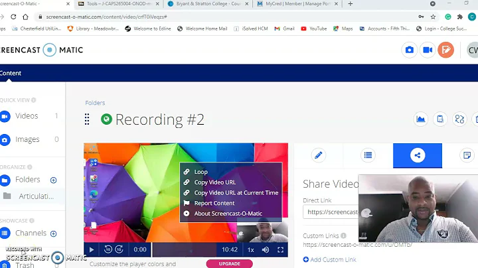Select Loop in the context menu
Viewport: 478px width, 268px height.
point(200,172)
